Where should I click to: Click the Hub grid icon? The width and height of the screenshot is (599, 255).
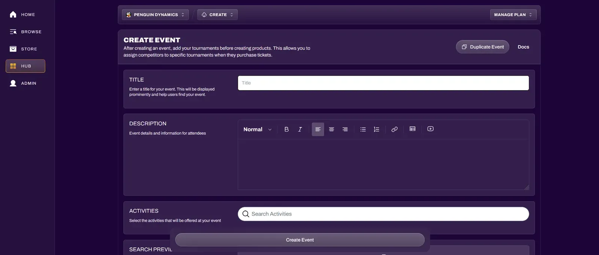point(13,66)
